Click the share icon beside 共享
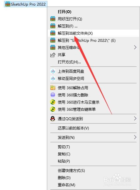 tap(53, 55)
